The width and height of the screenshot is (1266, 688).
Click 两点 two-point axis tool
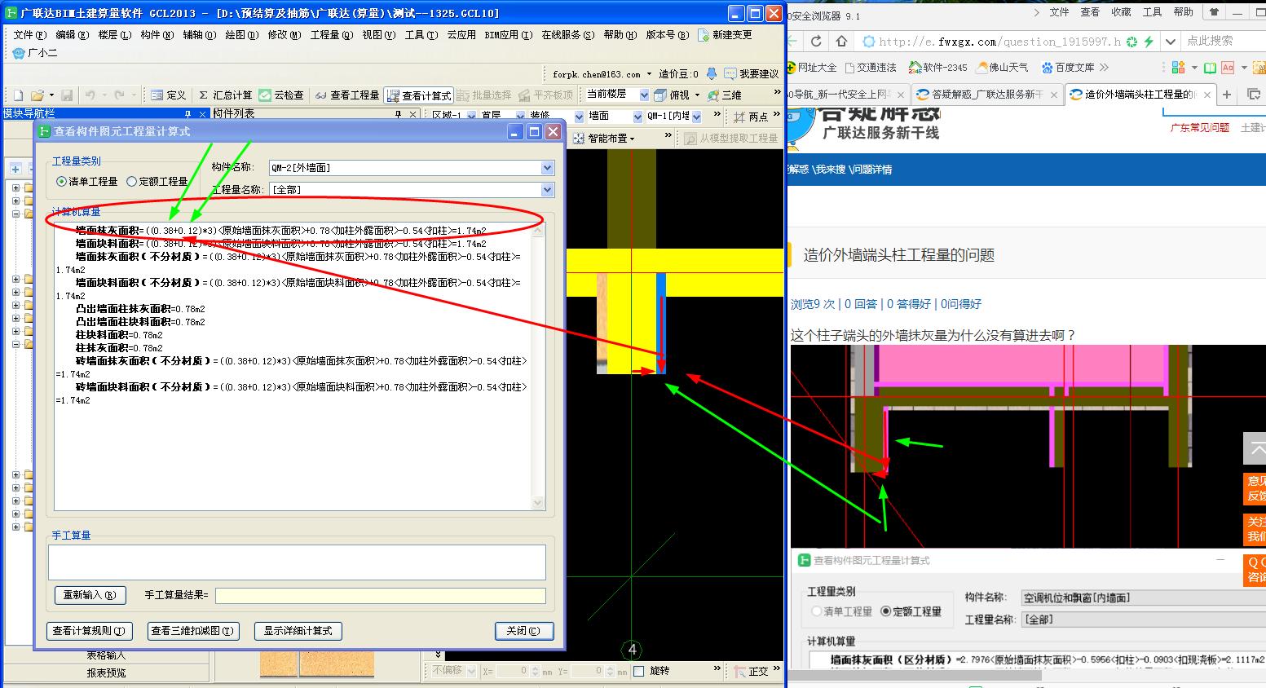750,117
